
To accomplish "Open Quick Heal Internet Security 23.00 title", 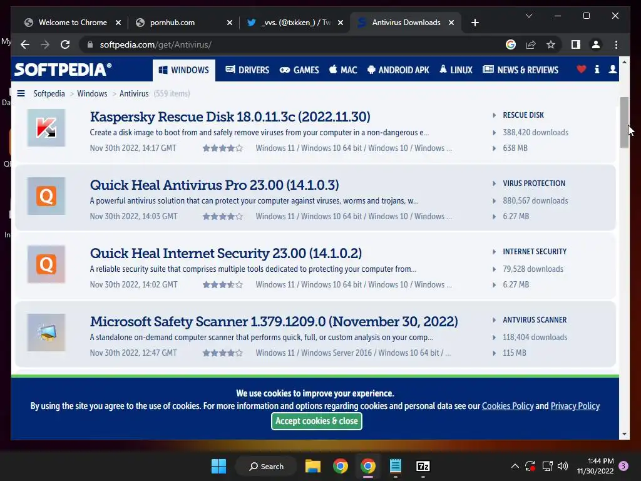I will point(225,253).
